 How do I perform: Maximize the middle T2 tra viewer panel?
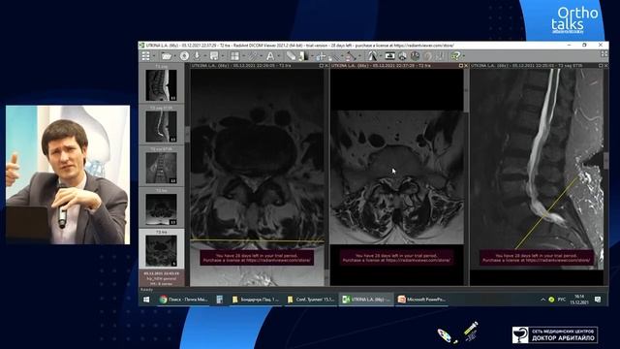click(461, 65)
